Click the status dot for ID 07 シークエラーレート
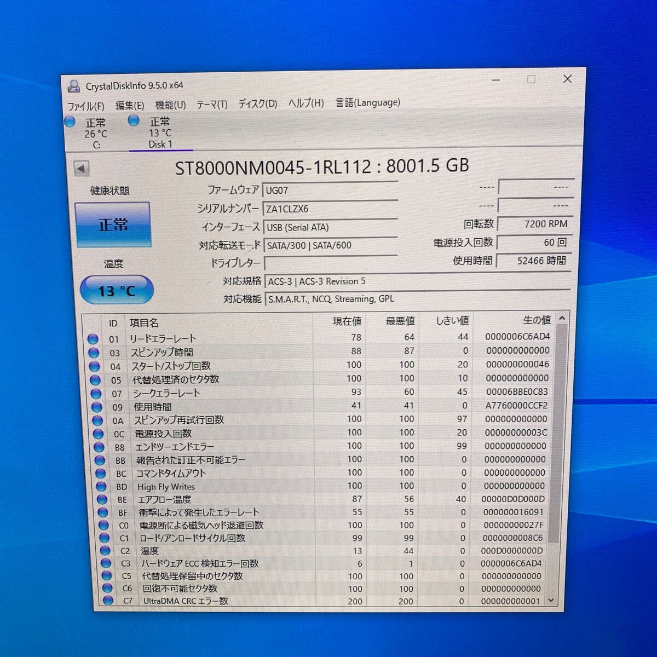Viewport: 657px width, 657px height. [x=96, y=394]
